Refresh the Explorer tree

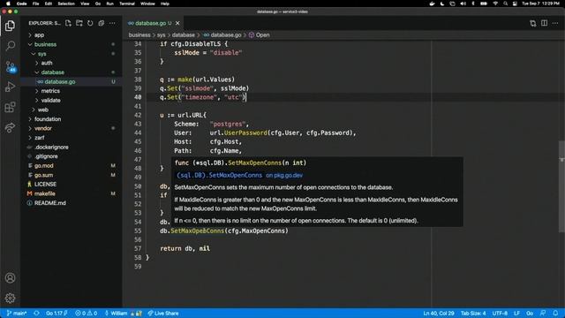click(90, 23)
